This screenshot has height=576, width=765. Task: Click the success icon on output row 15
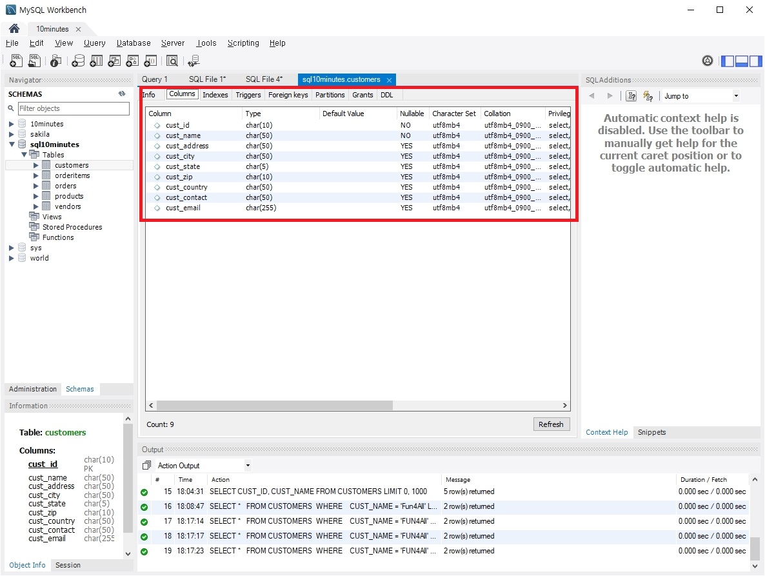(x=144, y=492)
